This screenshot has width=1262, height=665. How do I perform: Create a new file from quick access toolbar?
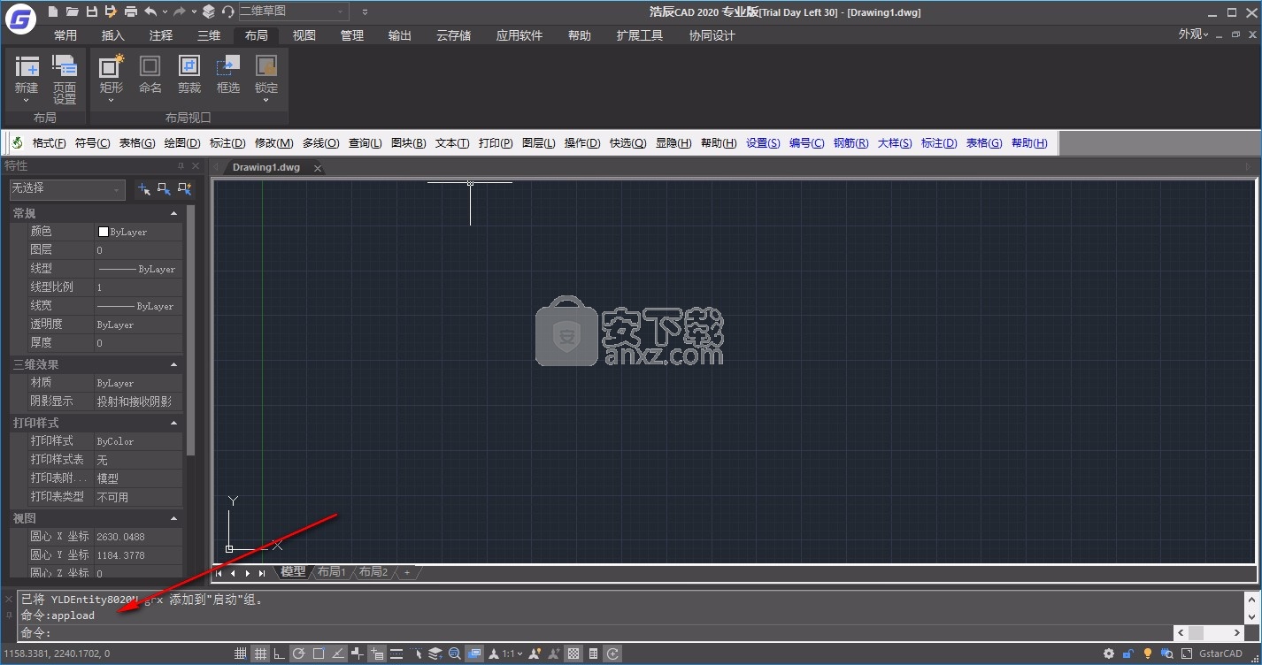(x=53, y=11)
